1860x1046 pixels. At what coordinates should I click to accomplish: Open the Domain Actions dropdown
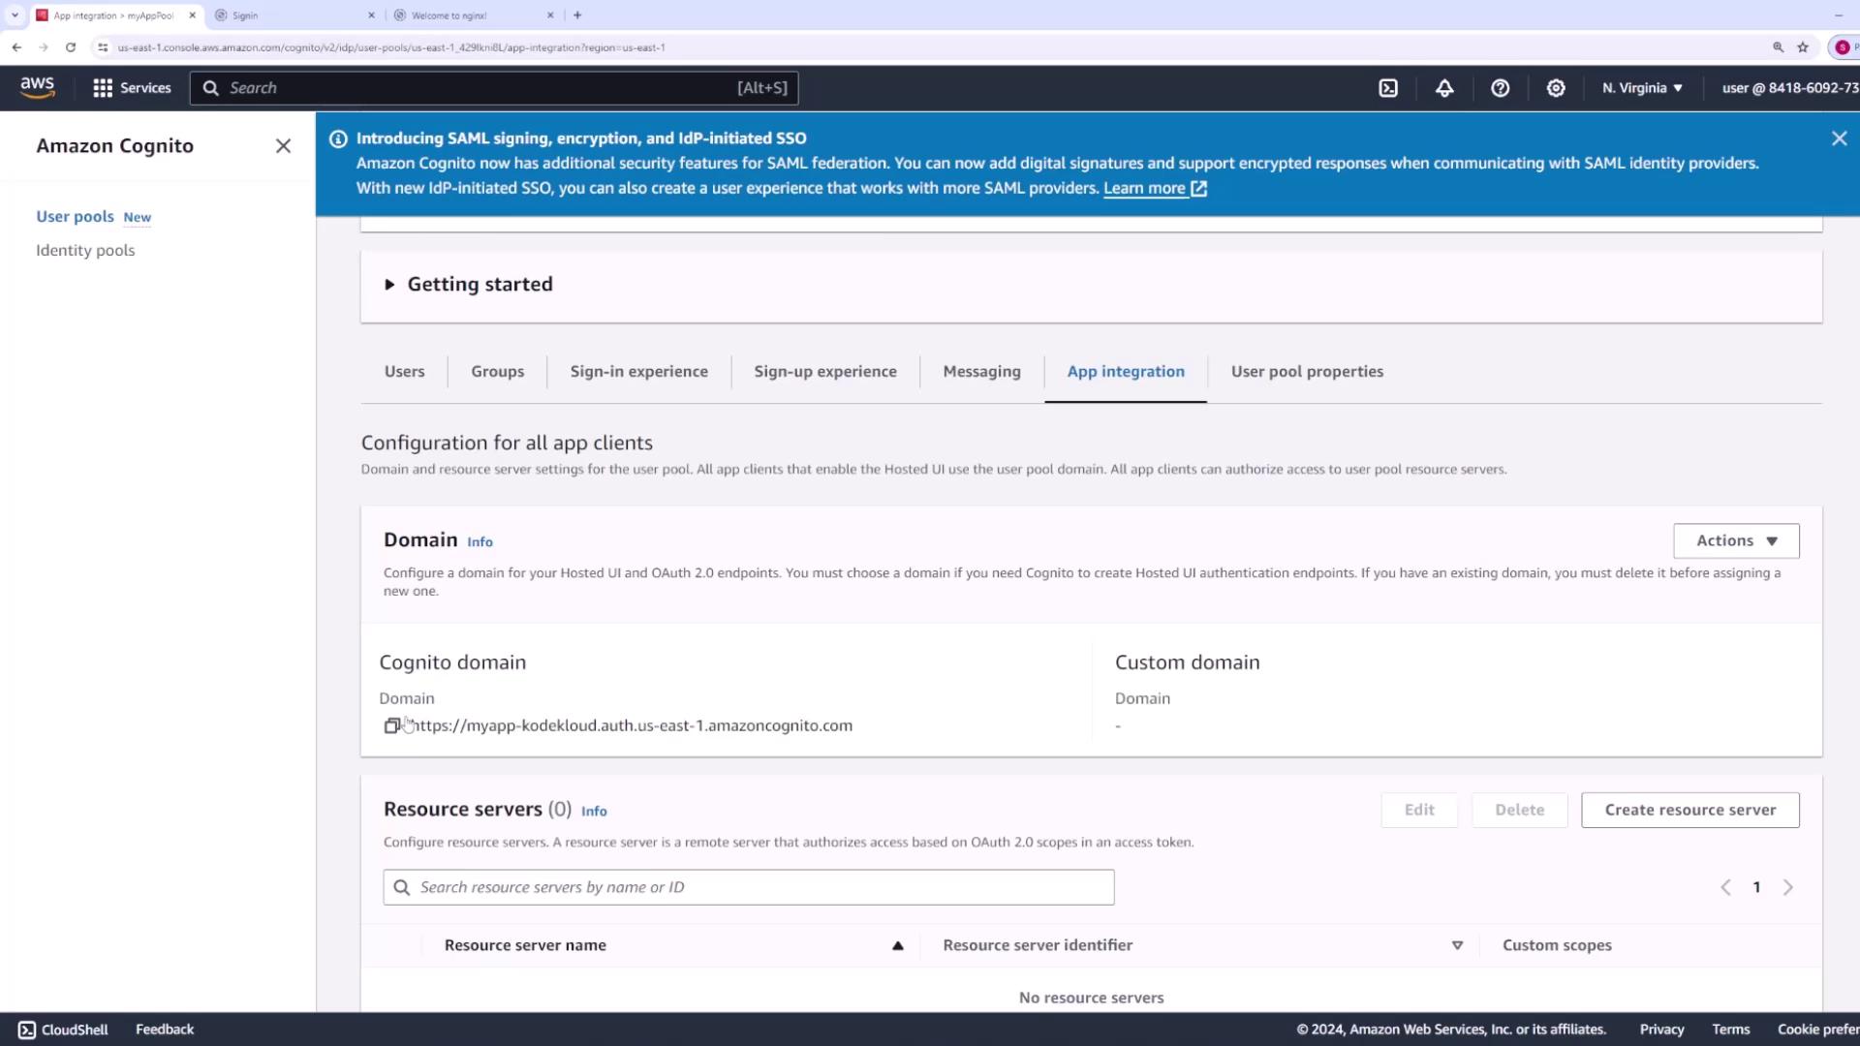pyautogui.click(x=1735, y=541)
